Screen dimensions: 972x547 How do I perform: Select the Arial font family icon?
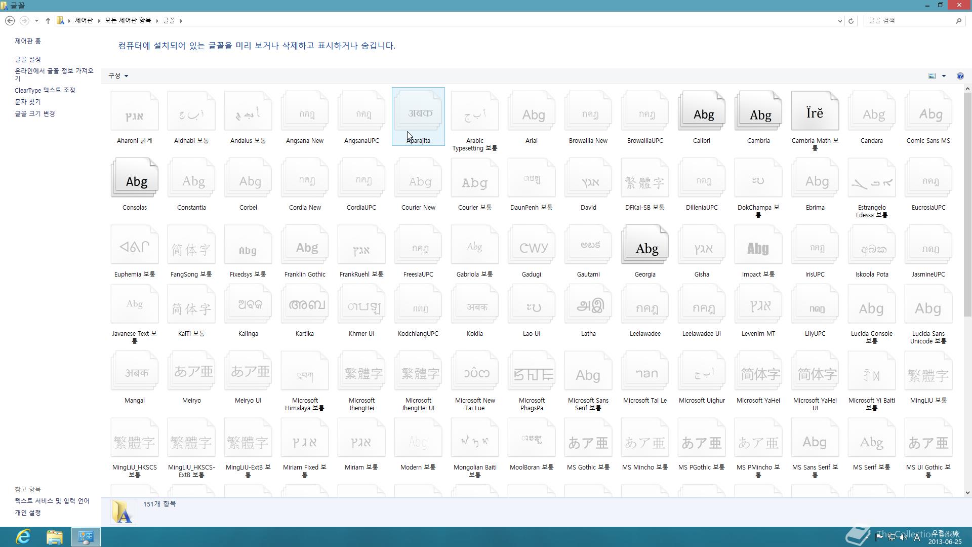pyautogui.click(x=531, y=111)
